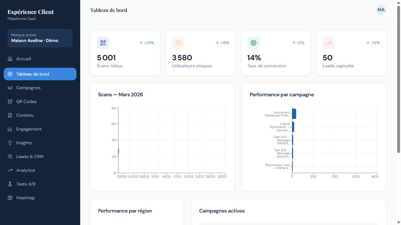
Task: Click the Lancement Déodorant campaign bar
Action: click(294, 114)
